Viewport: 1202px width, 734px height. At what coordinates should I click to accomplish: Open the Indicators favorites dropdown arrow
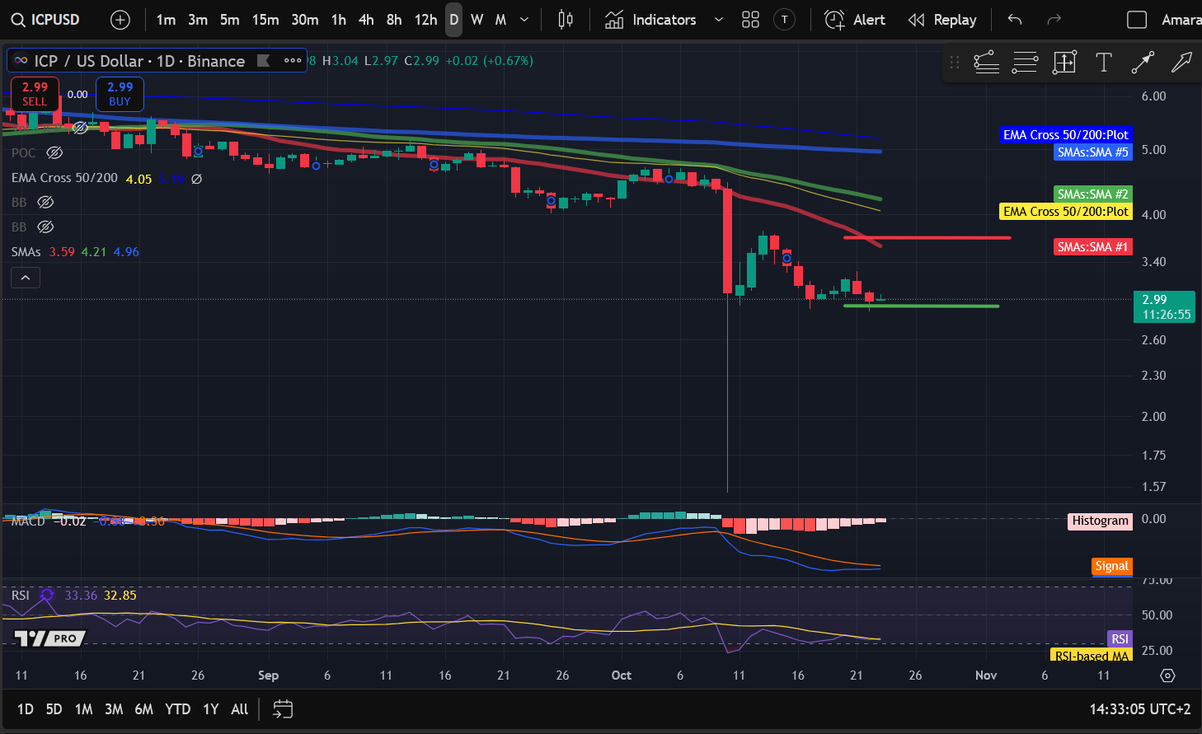(718, 20)
